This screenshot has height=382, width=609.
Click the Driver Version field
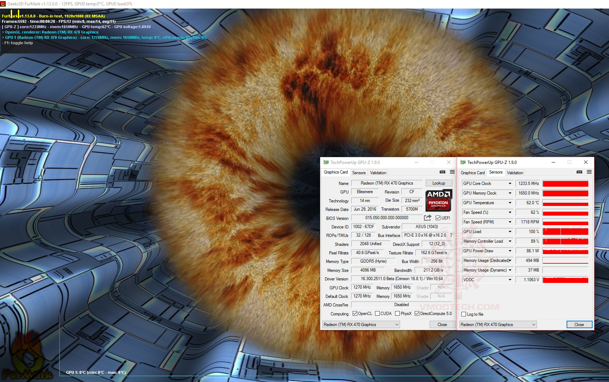(401, 279)
